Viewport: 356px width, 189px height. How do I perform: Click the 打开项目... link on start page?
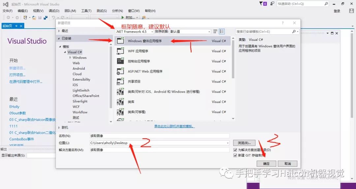17,75
